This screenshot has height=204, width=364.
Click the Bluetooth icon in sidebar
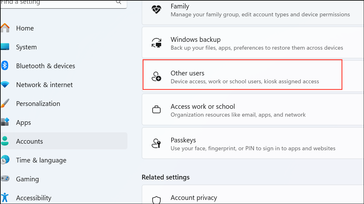(5, 66)
